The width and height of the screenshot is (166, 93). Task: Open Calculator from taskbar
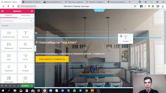tap(27, 91)
